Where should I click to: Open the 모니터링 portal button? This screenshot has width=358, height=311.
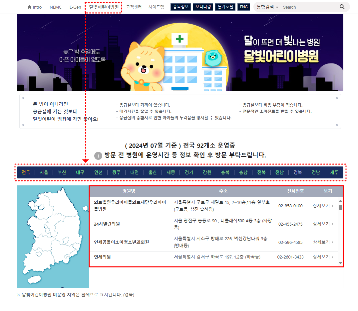[x=203, y=6]
